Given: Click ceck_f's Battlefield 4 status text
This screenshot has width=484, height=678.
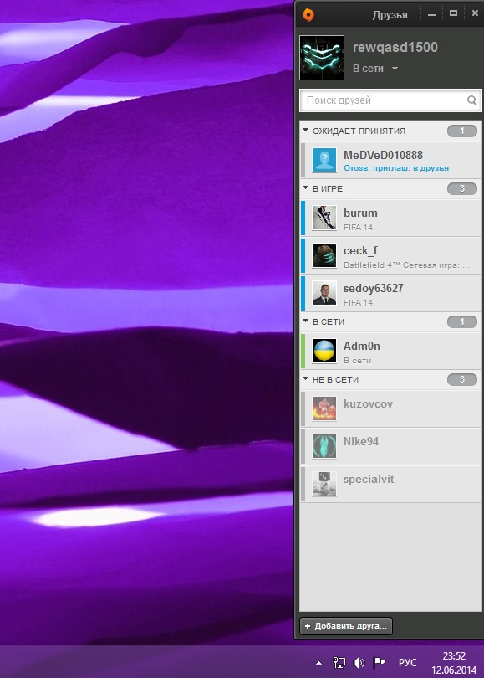Looking at the screenshot, I should [x=406, y=265].
